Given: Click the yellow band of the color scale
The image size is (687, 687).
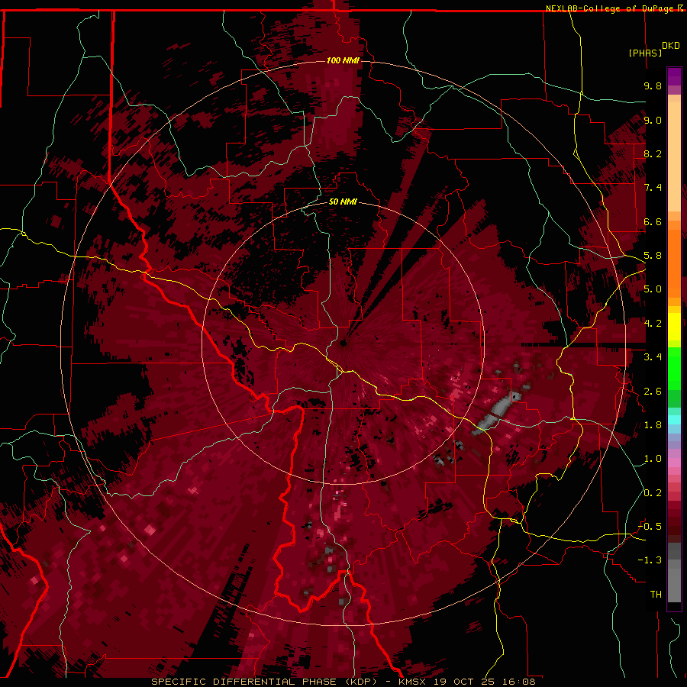Looking at the screenshot, I should pyautogui.click(x=674, y=327).
